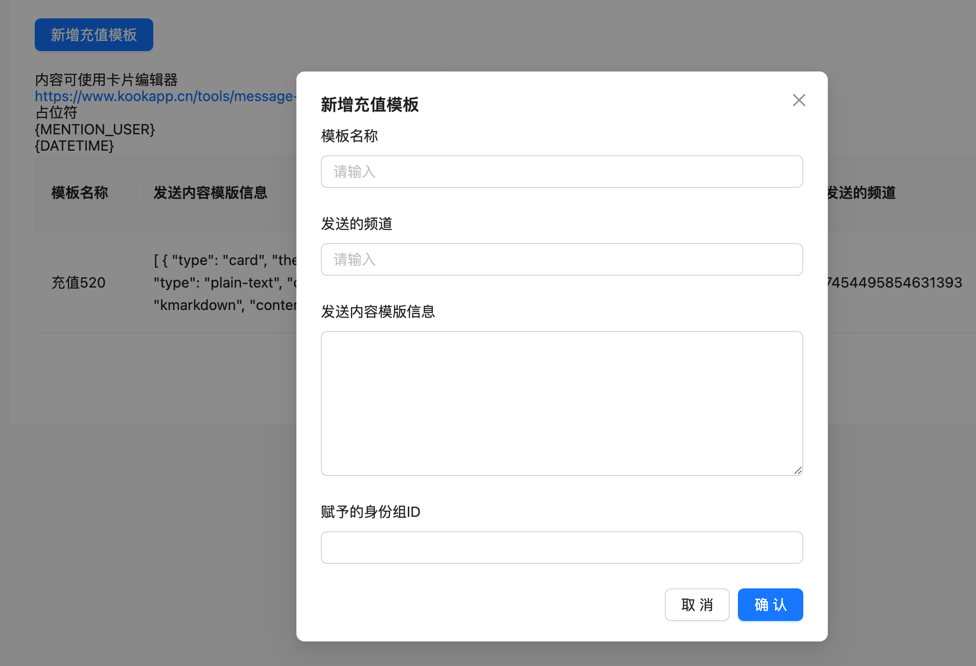976x666 pixels.
Task: Click the 发送的频道 table column header
Action: click(862, 193)
